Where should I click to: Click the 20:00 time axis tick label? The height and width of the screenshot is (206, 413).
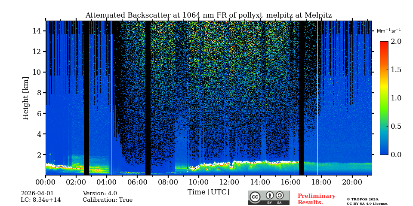click(x=352, y=182)
